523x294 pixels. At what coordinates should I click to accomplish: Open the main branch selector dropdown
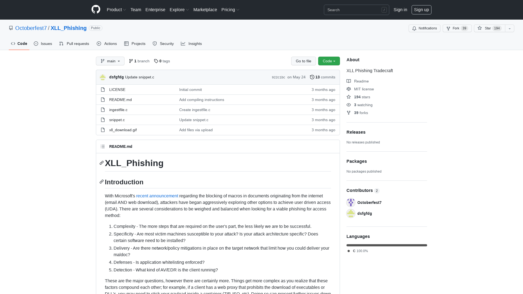(x=110, y=61)
